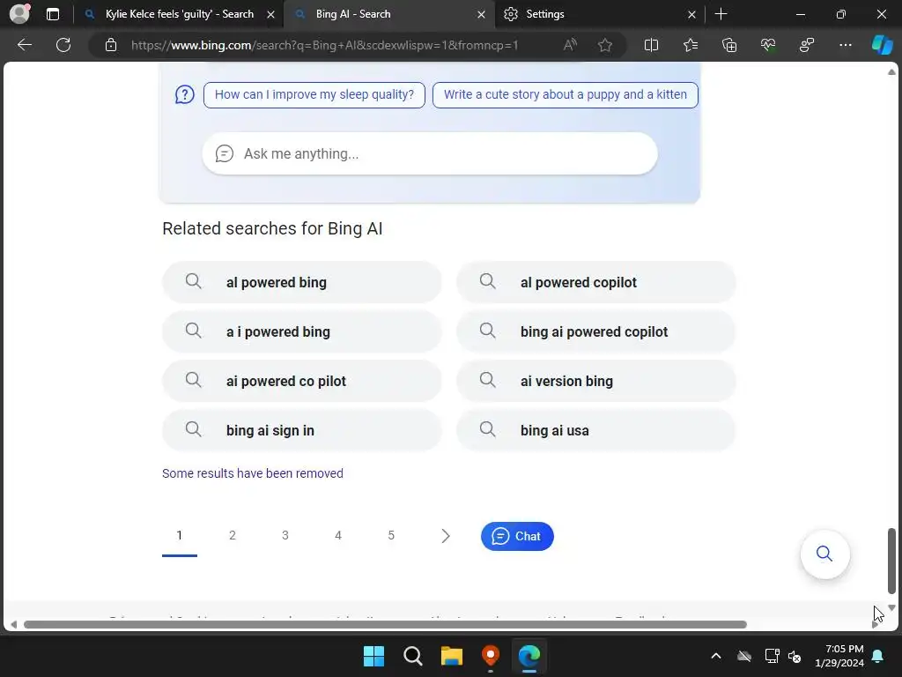
Task: Open the Favorites list icon
Action: click(691, 45)
